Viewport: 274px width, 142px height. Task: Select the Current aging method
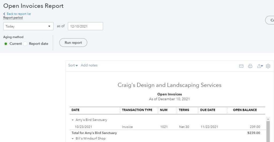pyautogui.click(x=6, y=44)
